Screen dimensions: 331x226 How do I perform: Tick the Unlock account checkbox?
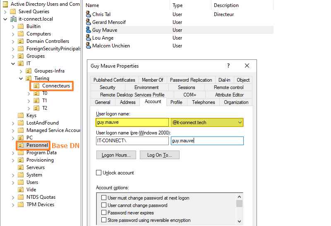click(98, 173)
